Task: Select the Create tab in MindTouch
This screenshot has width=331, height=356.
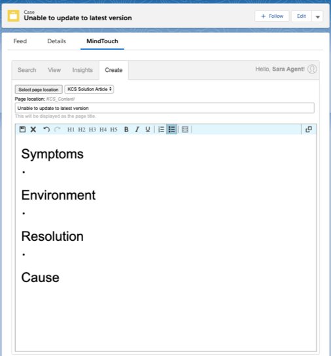Action: 114,70
